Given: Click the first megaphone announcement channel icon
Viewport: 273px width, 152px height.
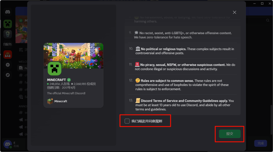Looking at the screenshot, I should (x=21, y=120).
